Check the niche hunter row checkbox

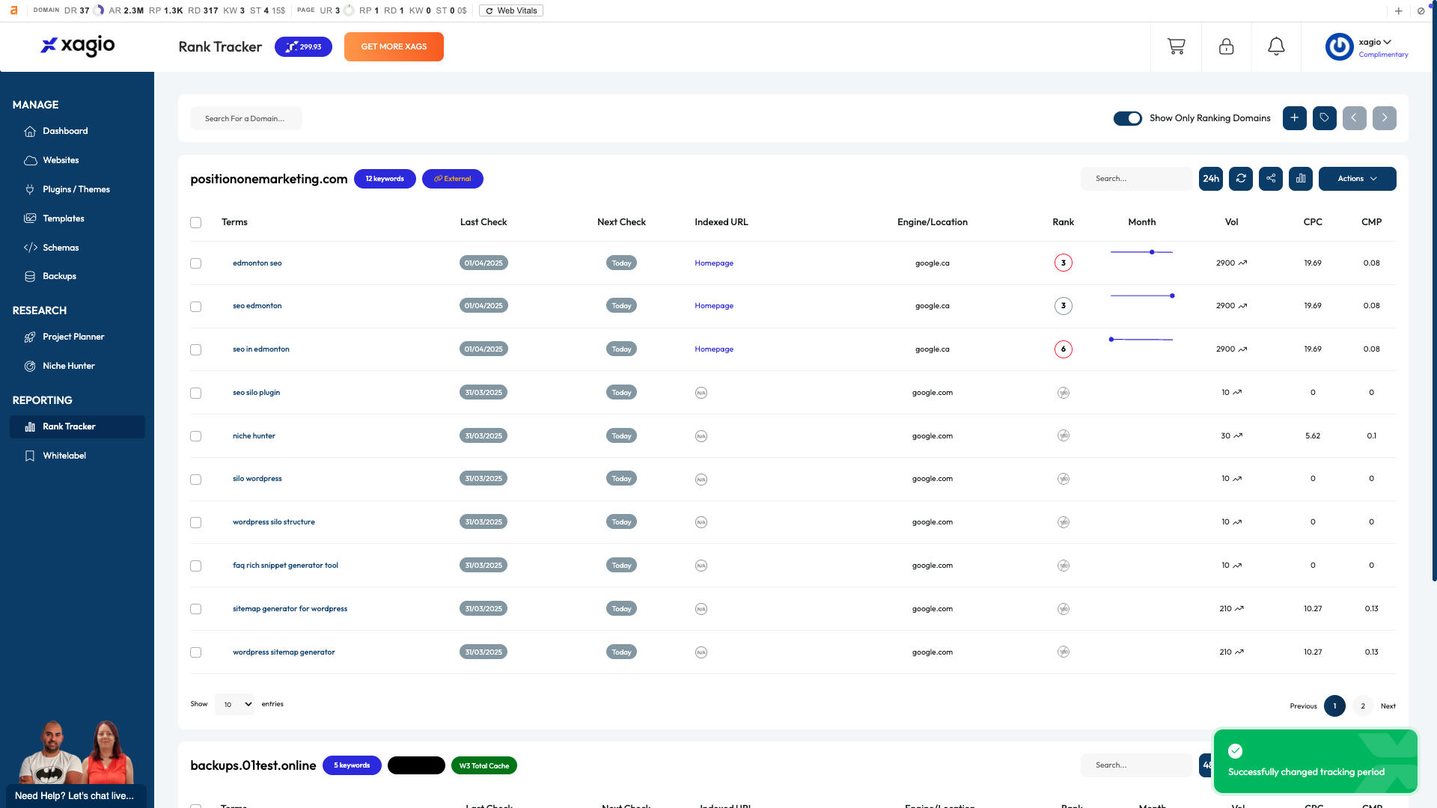[195, 436]
